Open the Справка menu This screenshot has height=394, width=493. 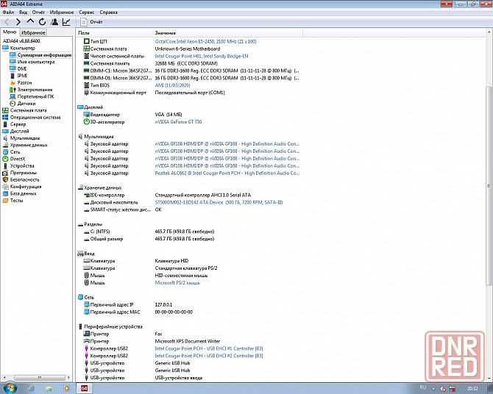coord(108,12)
